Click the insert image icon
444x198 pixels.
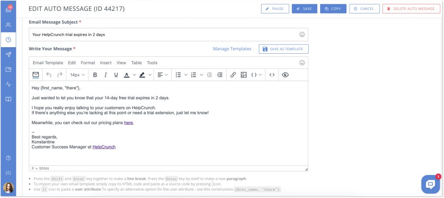pyautogui.click(x=244, y=75)
